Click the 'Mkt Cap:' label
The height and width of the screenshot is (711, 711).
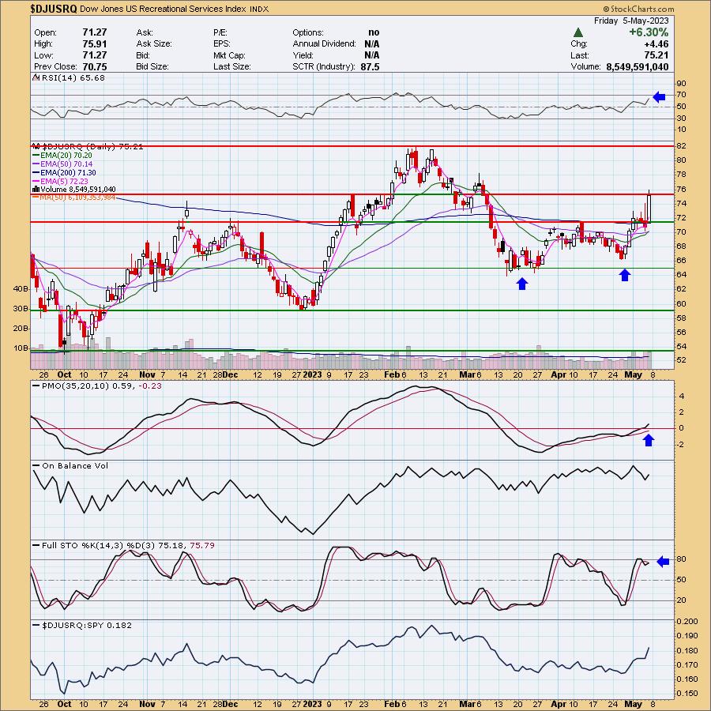click(x=229, y=55)
